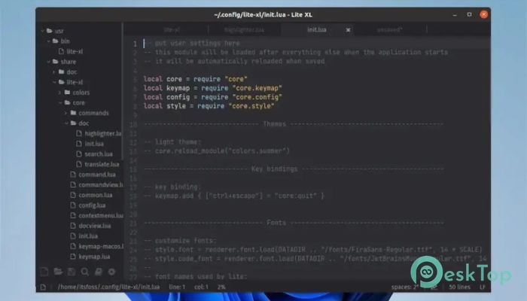Open find with the magnifier toolbar icon
Screen dimensions: 527x301
pos(84,272)
